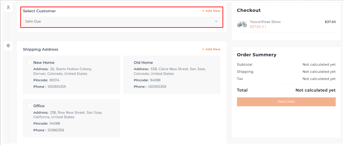Viewport: 344px width, 145px height.
Task: Click the TeocaliPeak Bikes product name
Action: tap(265, 22)
